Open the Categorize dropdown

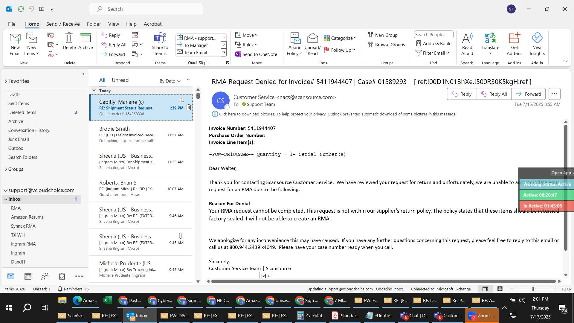(340, 38)
